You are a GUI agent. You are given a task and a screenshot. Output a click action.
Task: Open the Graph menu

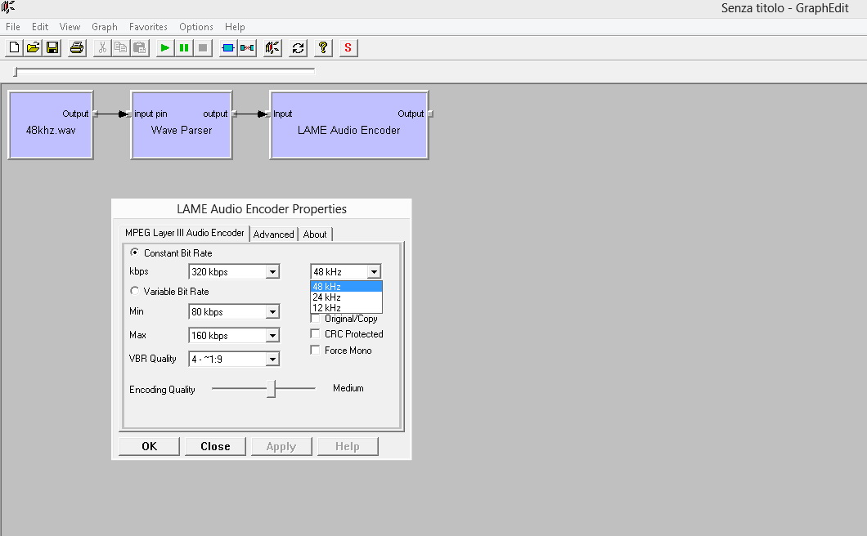coord(105,27)
